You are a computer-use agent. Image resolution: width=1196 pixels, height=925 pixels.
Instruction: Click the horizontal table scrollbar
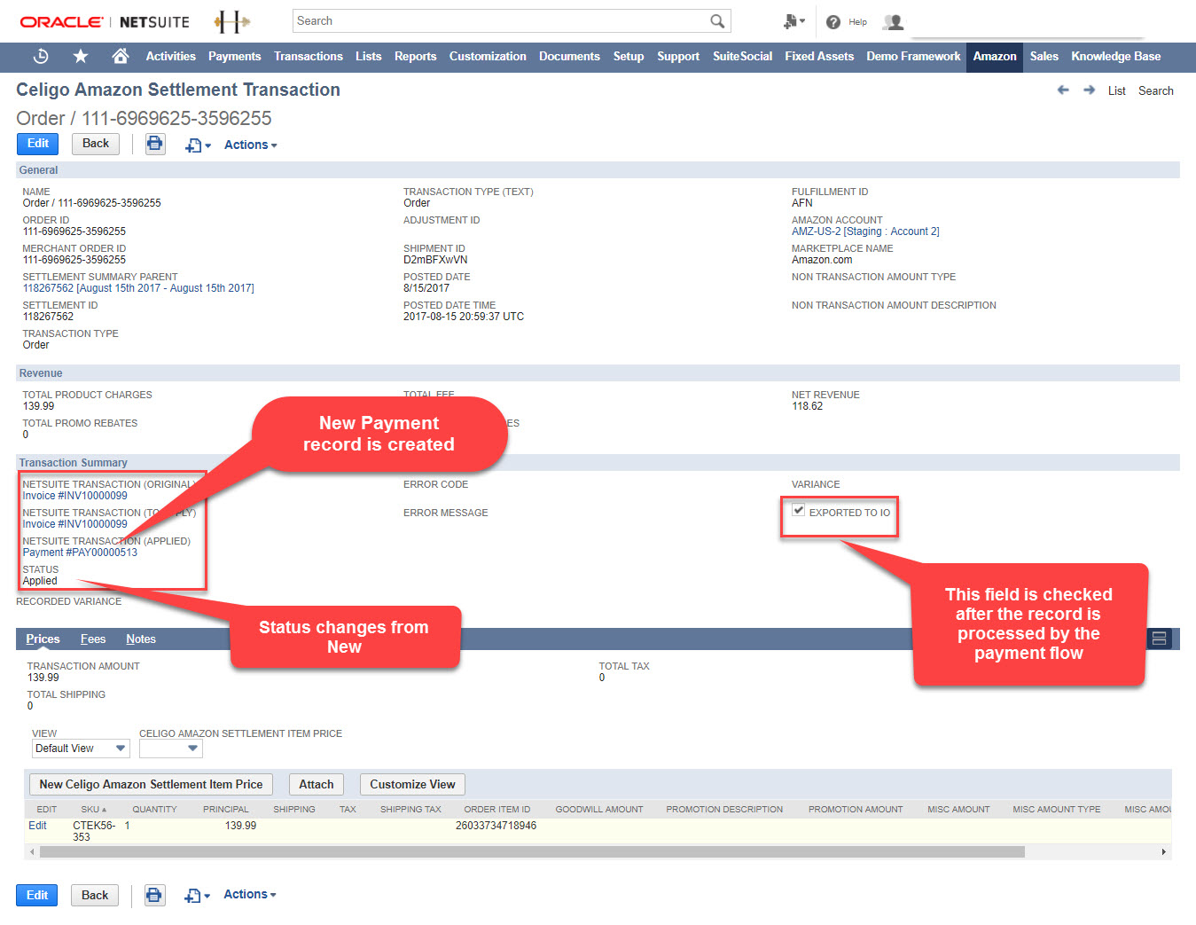(532, 851)
